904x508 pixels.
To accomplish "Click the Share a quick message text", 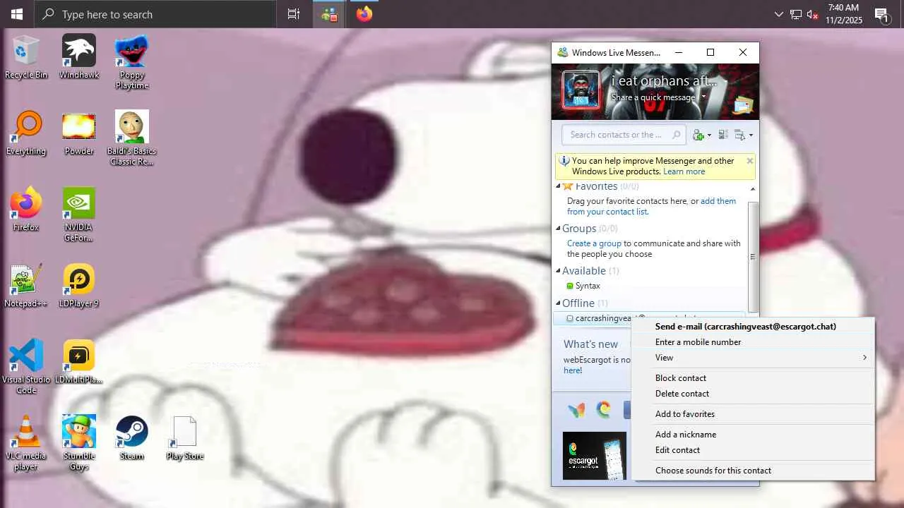I will pyautogui.click(x=653, y=97).
